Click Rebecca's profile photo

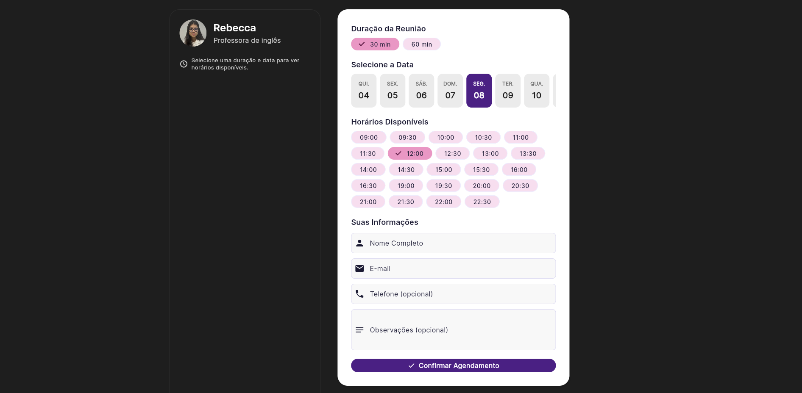193,33
